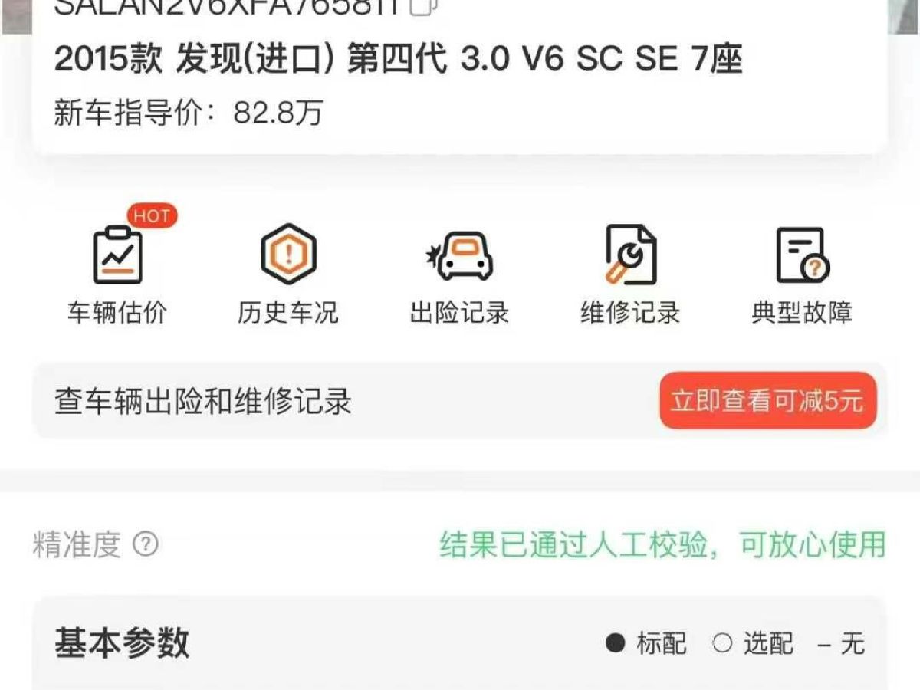Click the 精准度 help question mark icon
The width and height of the screenshot is (920, 690).
coord(146,544)
